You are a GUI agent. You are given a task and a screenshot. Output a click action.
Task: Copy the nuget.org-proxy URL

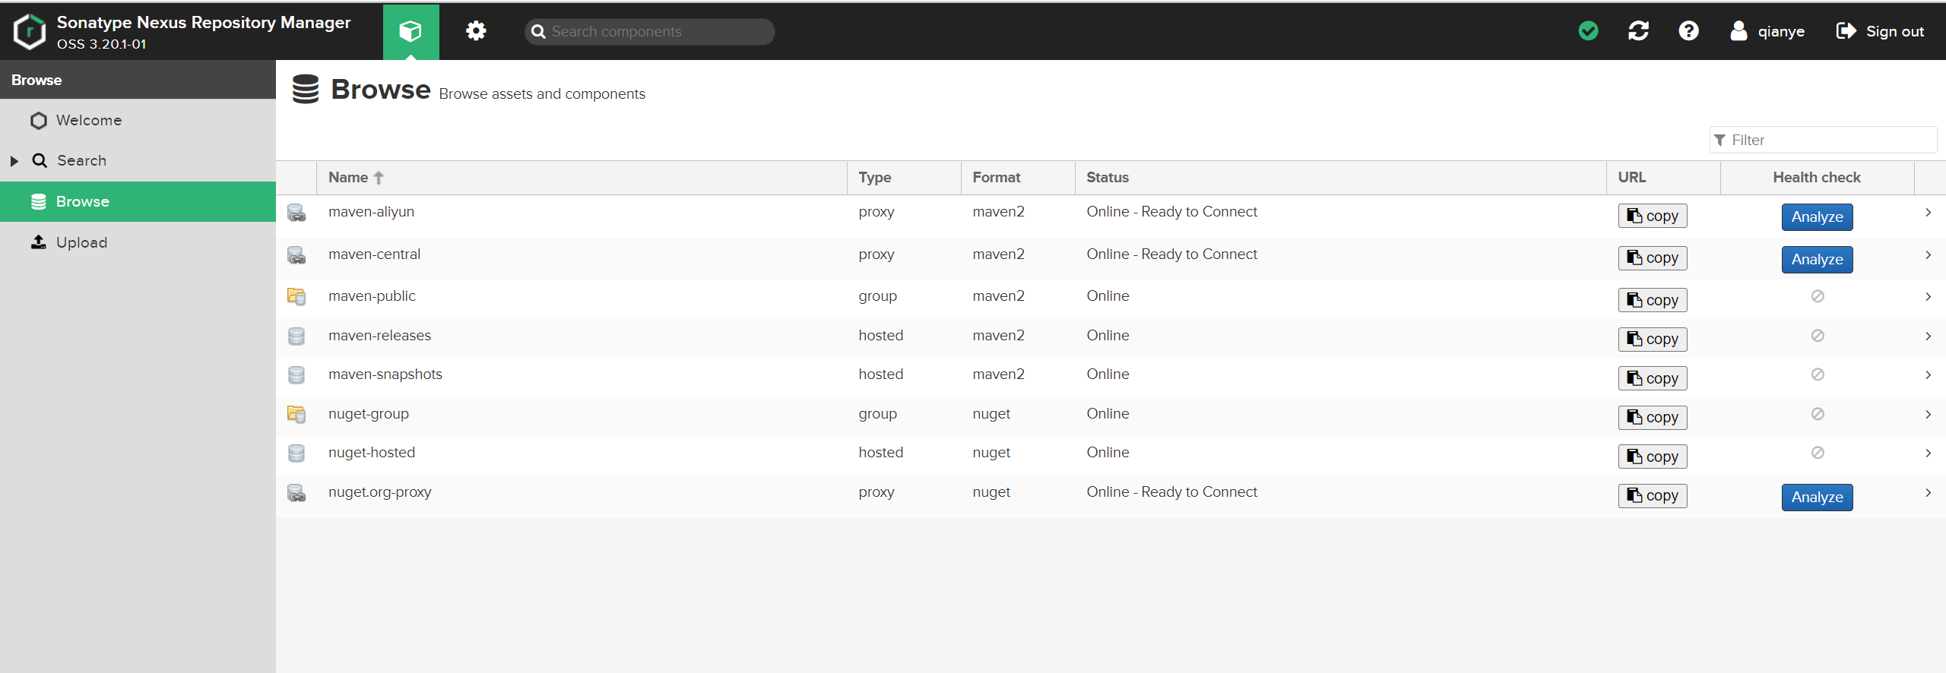click(1653, 496)
